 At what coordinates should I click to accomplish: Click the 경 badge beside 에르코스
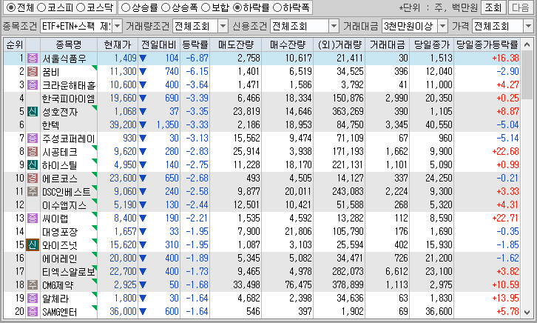click(33, 179)
